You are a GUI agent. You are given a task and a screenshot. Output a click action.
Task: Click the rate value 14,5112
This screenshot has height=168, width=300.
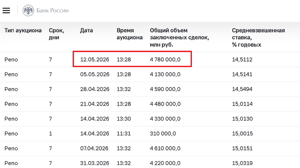242,59
